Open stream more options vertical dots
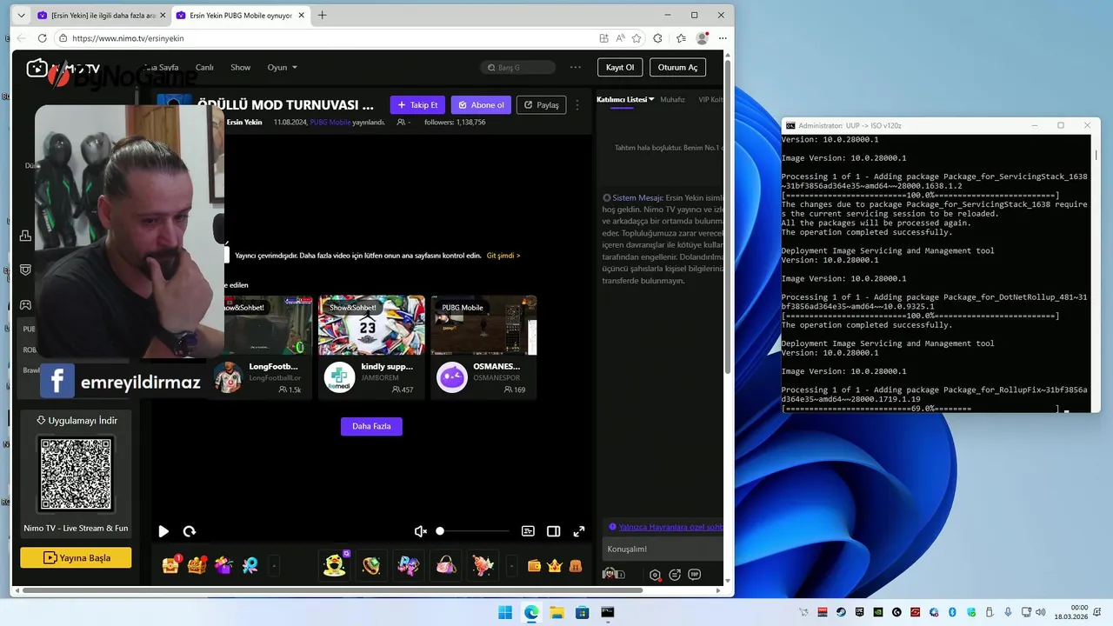 [x=577, y=105]
